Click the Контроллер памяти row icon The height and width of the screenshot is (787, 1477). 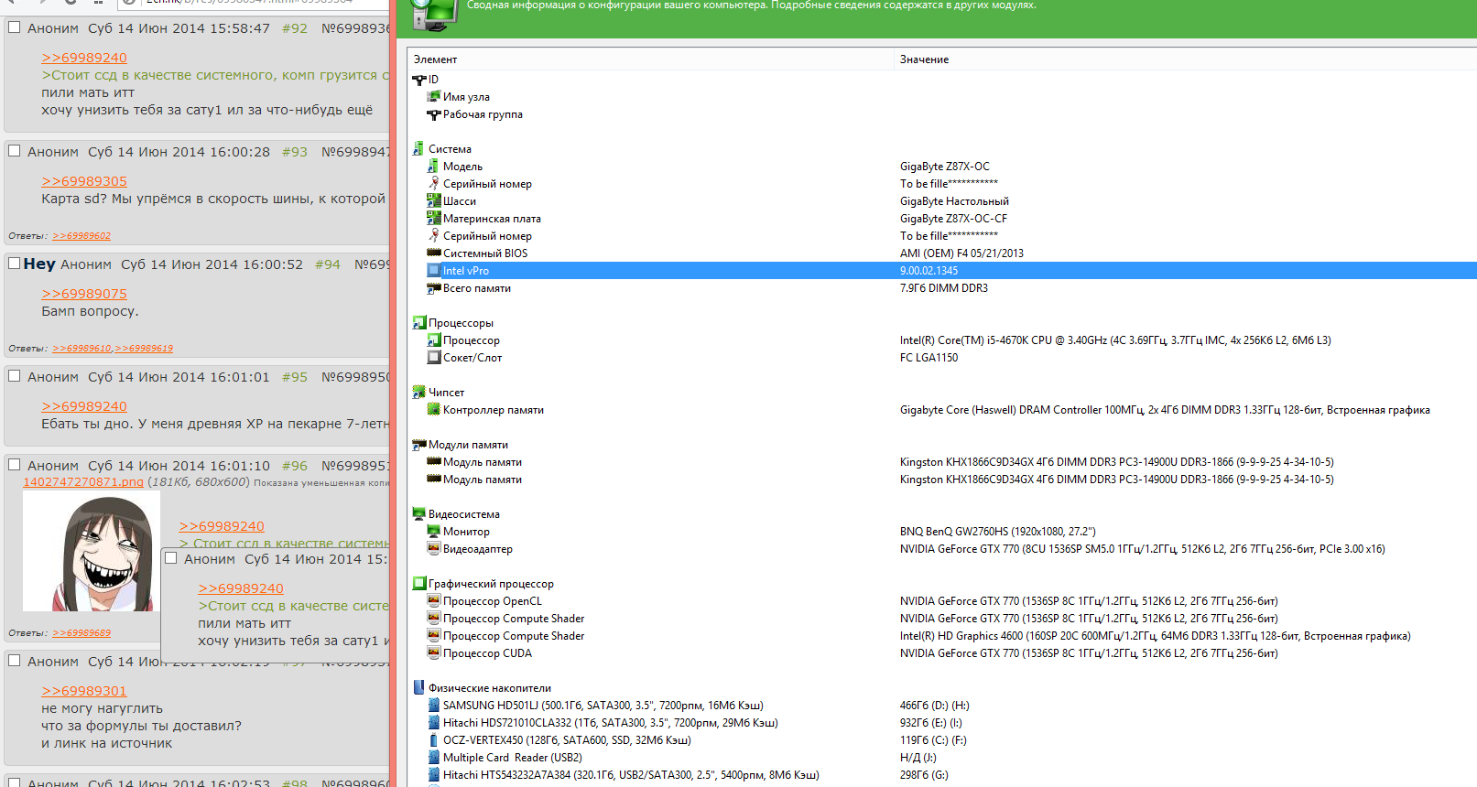click(434, 410)
